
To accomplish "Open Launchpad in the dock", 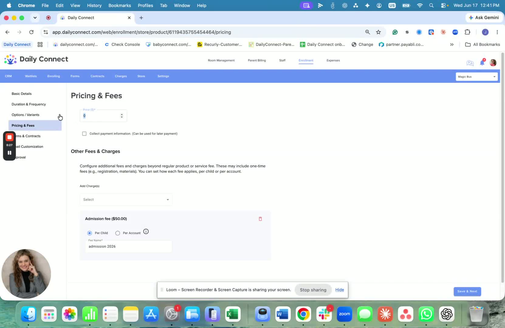I will pyautogui.click(x=49, y=314).
